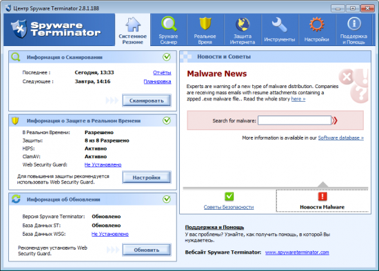Minimize the Spyware Terminator window
Image resolution: width=379 pixels, height=271 pixels.
pyautogui.click(x=338, y=8)
